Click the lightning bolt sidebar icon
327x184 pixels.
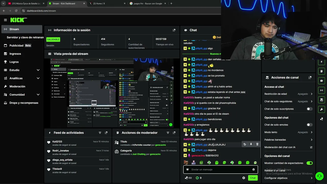tap(321, 62)
